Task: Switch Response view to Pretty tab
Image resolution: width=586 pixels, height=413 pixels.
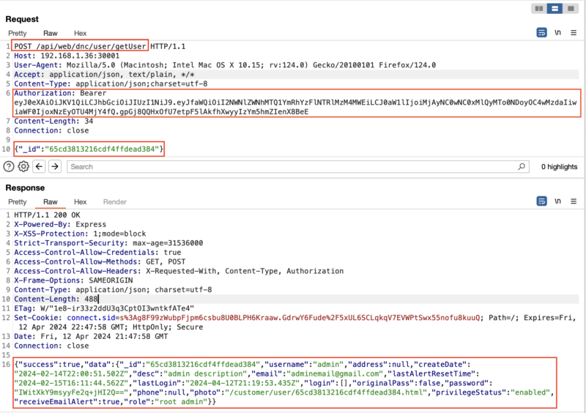Action: (17, 201)
